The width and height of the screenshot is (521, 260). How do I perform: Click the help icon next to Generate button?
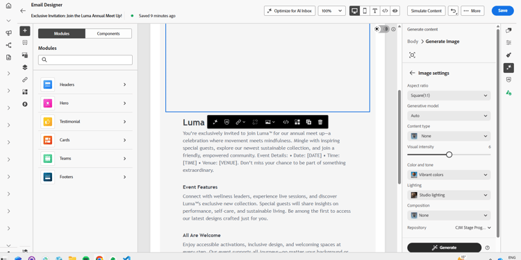[x=488, y=248]
